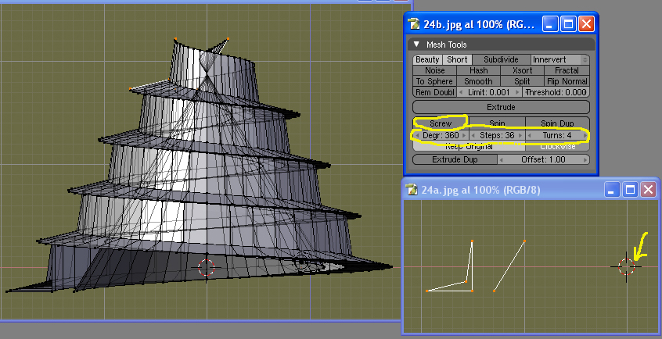Collapse the Mesh Tools panel triangle
The width and height of the screenshot is (662, 339).
417,45
